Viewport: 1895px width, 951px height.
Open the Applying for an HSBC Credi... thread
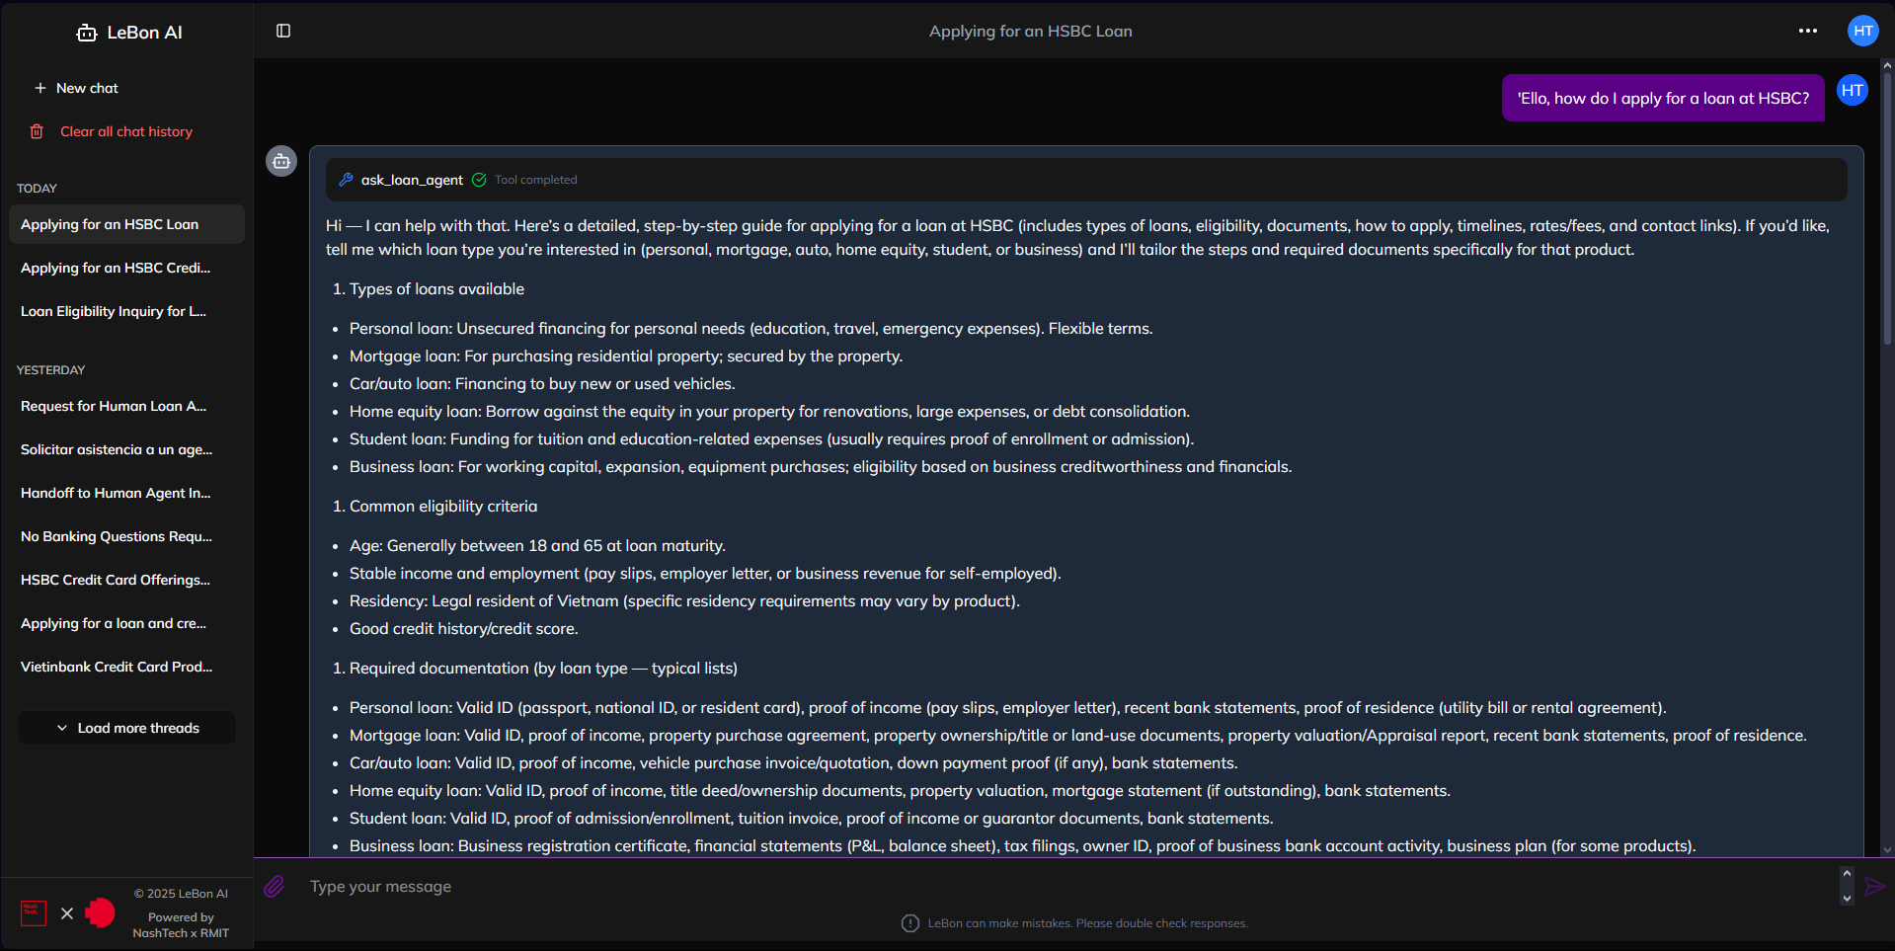pos(116,268)
